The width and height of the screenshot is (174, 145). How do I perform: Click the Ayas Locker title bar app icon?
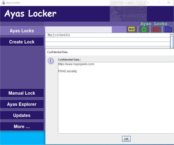click(x=3, y=2)
